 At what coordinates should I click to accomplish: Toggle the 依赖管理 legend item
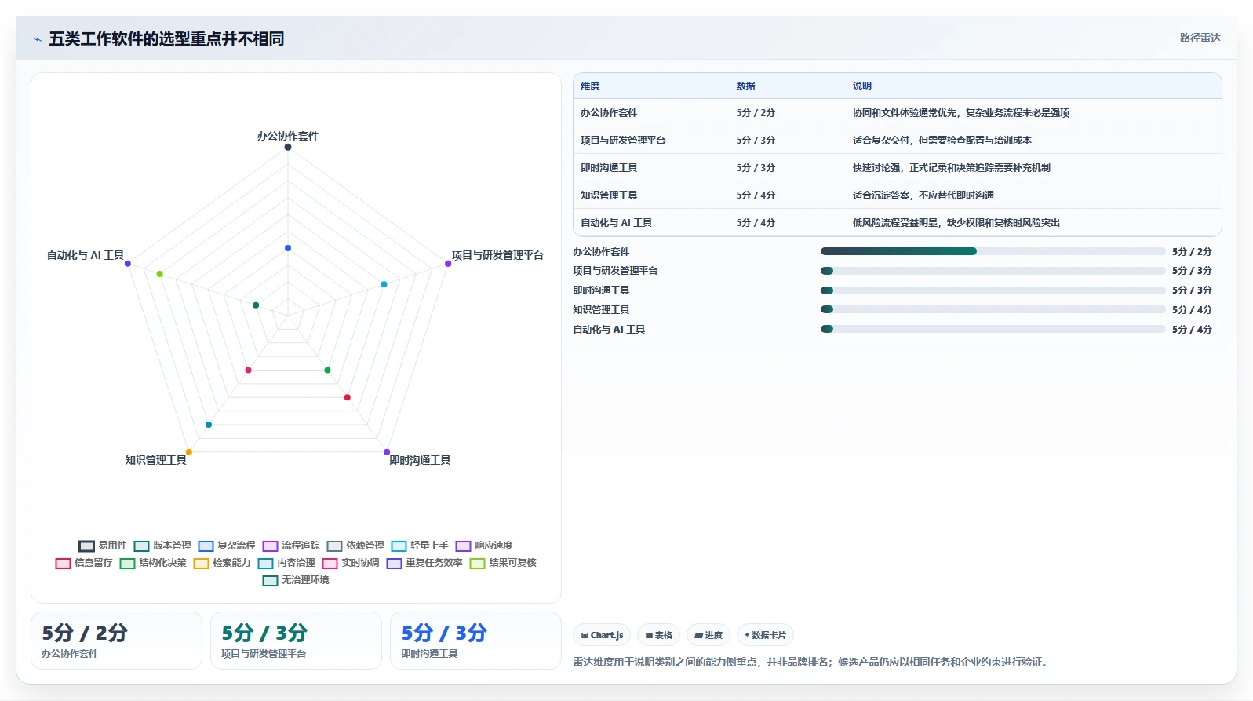[x=355, y=546]
